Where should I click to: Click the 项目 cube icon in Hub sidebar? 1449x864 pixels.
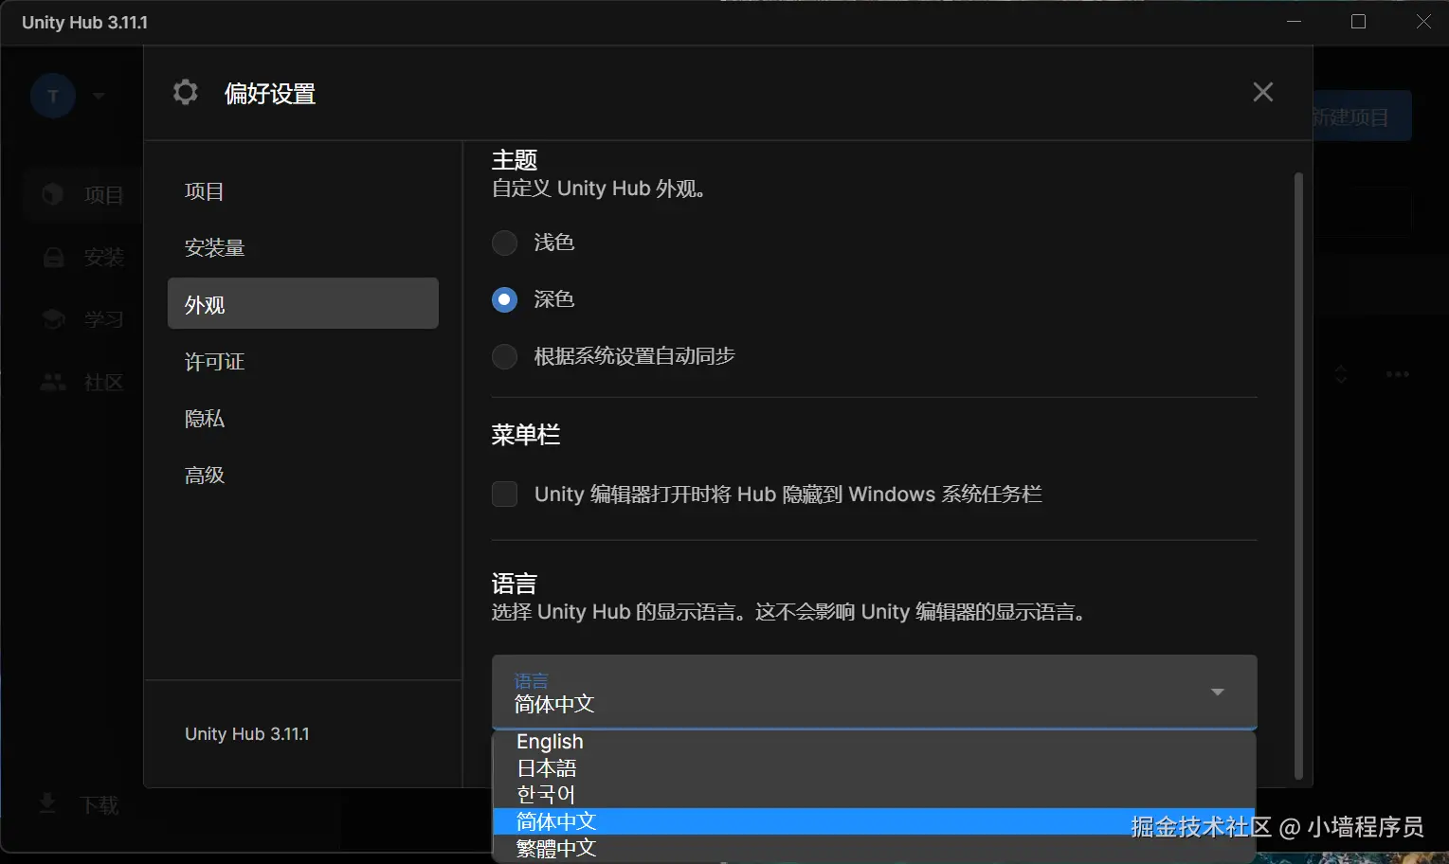[x=53, y=194]
